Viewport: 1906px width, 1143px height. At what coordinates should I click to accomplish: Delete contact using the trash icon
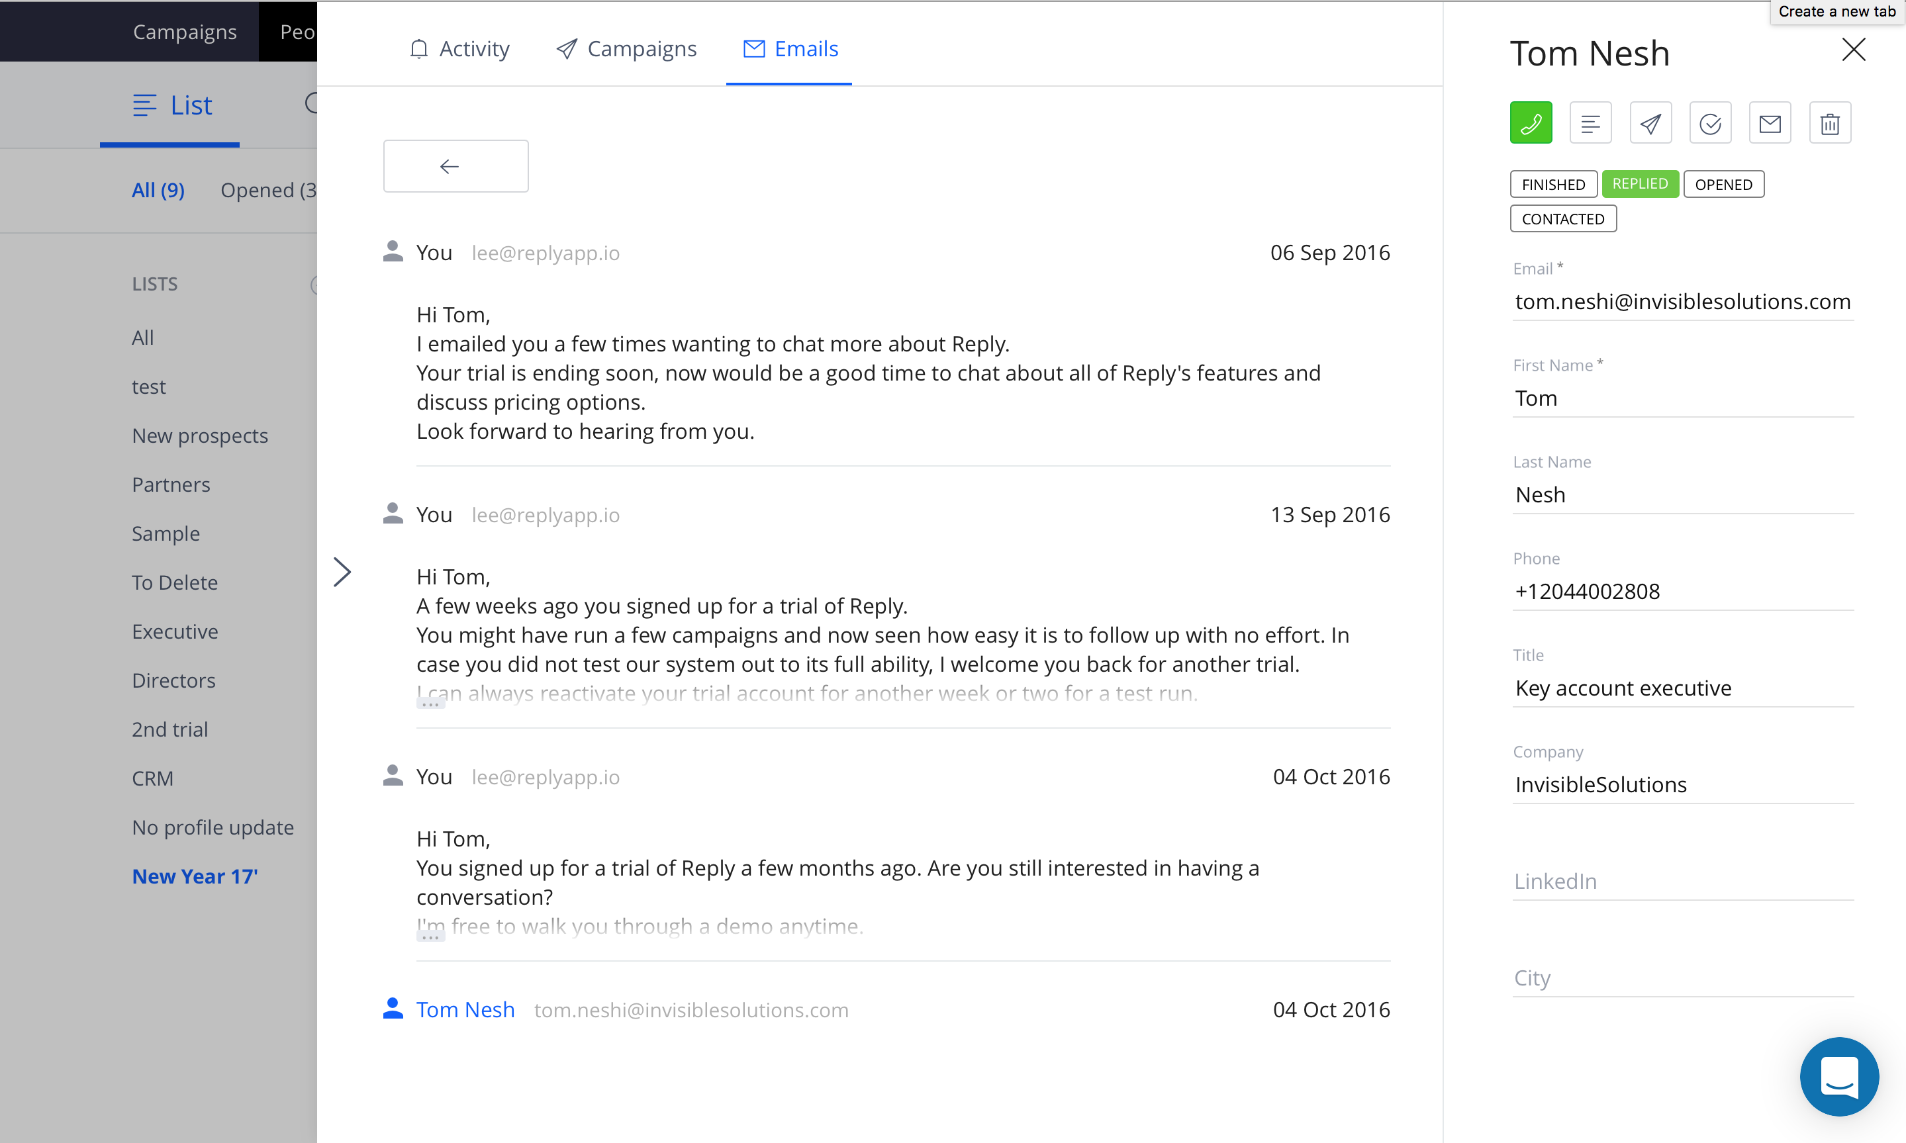[x=1830, y=123]
